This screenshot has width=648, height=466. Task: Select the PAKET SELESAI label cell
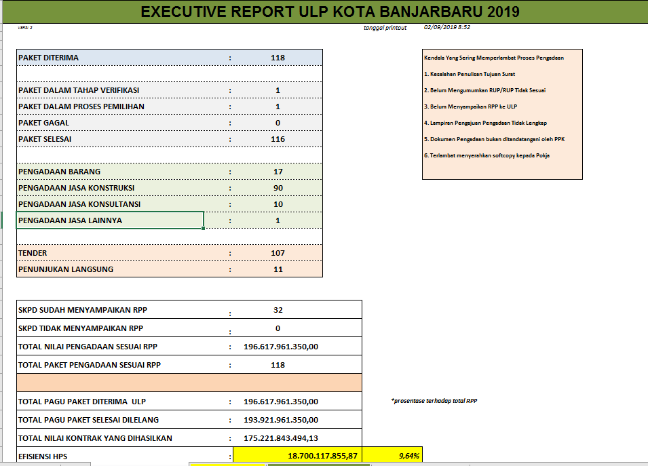click(x=110, y=139)
